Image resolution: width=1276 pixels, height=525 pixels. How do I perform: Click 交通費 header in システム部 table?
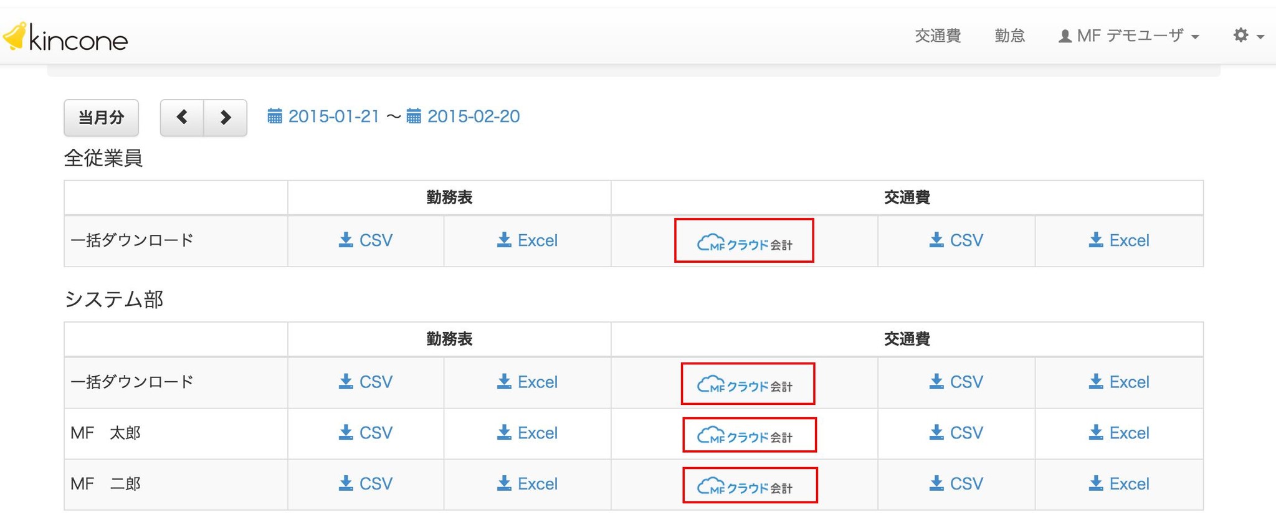click(x=907, y=339)
